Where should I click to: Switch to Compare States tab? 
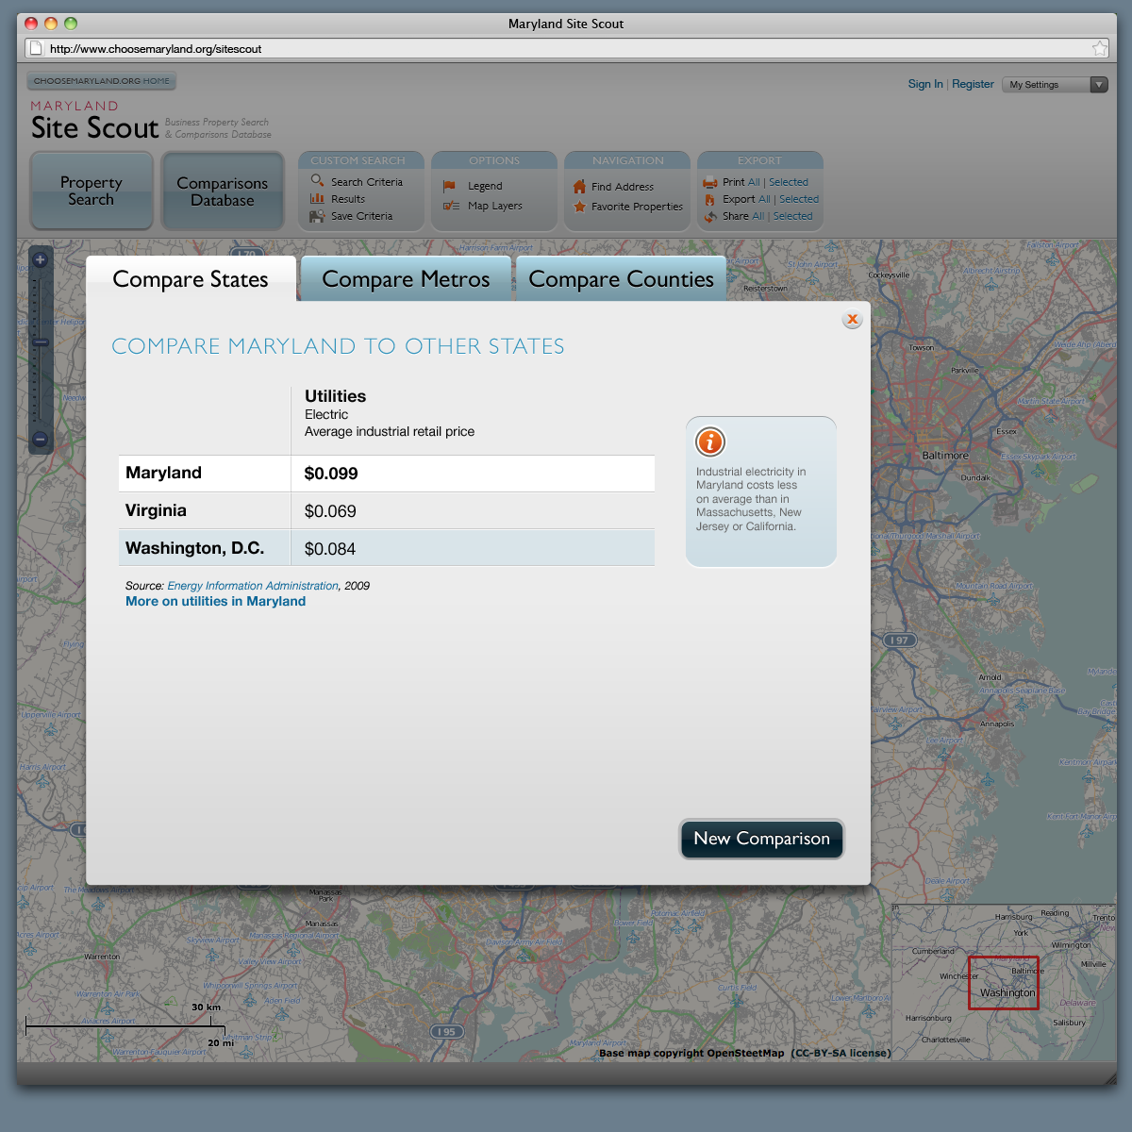(x=191, y=279)
